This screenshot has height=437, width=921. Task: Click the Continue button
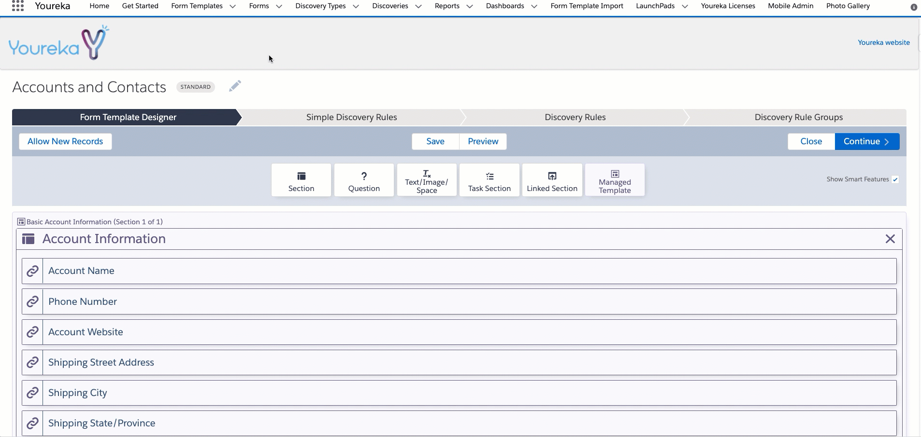click(867, 141)
